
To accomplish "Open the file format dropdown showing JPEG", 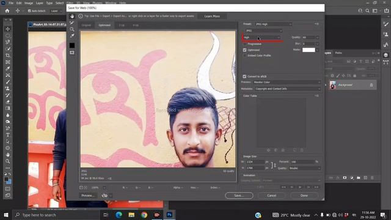I will pos(263,31).
